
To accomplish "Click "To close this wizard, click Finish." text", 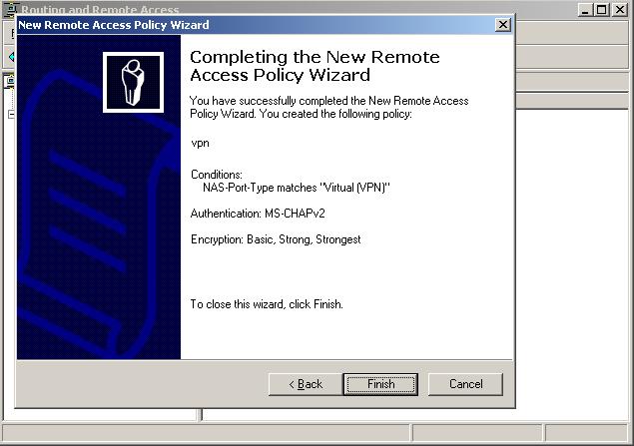I will coord(267,304).
